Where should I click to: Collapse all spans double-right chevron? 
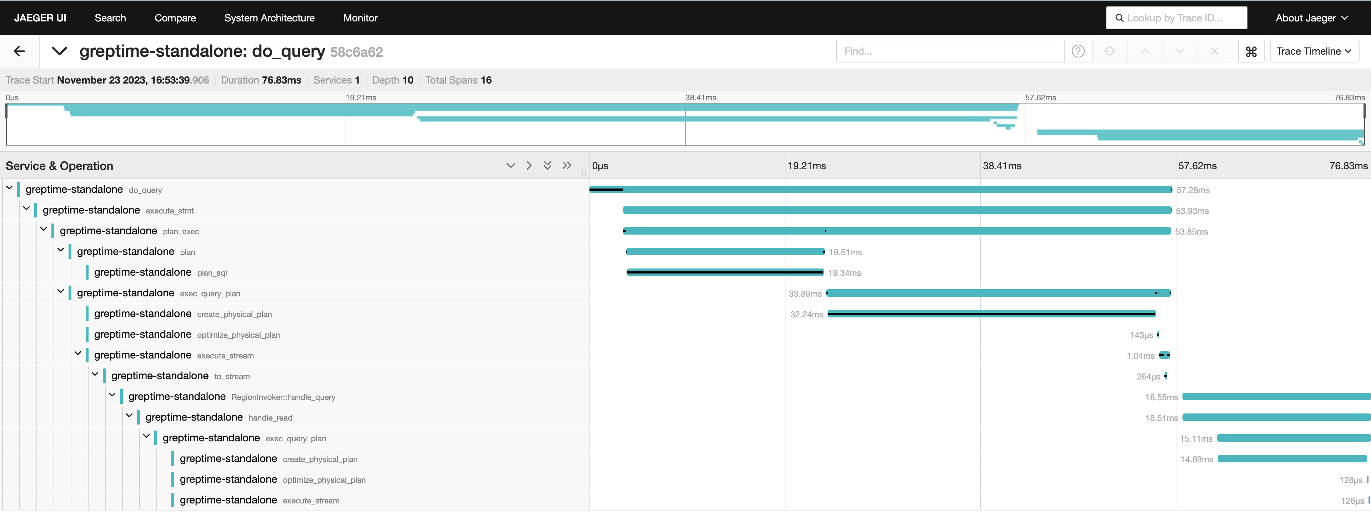click(567, 166)
